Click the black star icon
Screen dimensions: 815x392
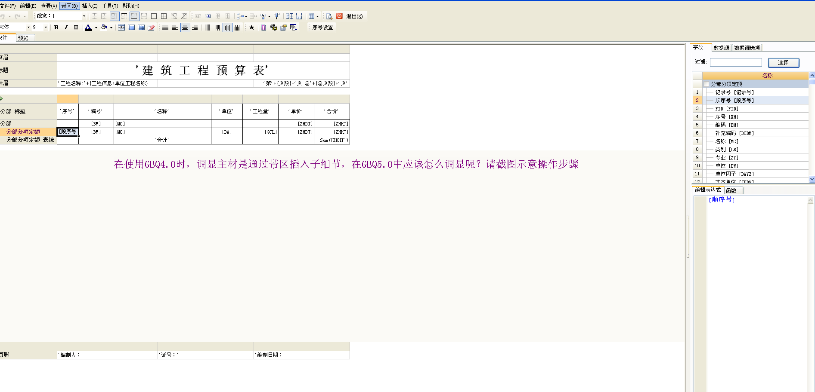252,28
